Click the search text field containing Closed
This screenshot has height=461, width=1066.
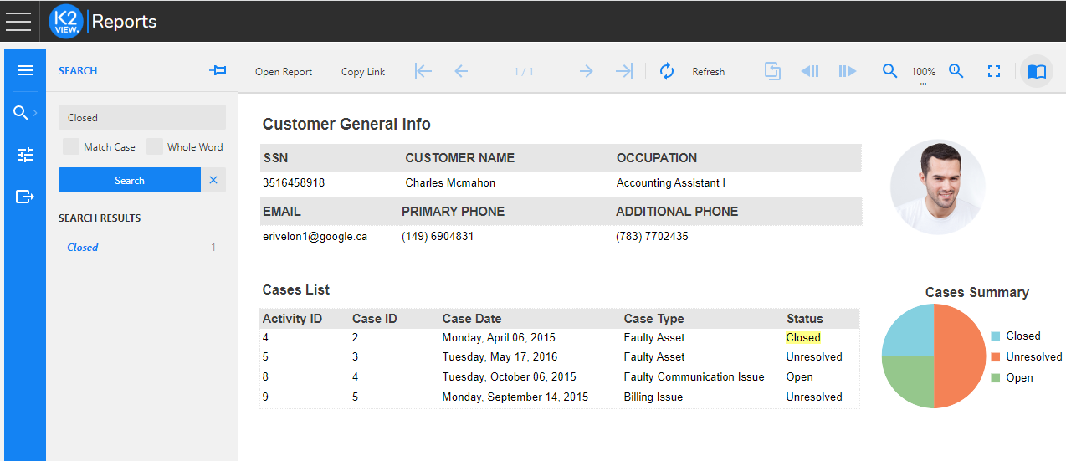[x=141, y=117]
